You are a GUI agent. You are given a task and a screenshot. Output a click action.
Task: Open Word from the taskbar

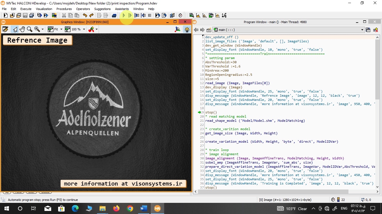(x=143, y=208)
